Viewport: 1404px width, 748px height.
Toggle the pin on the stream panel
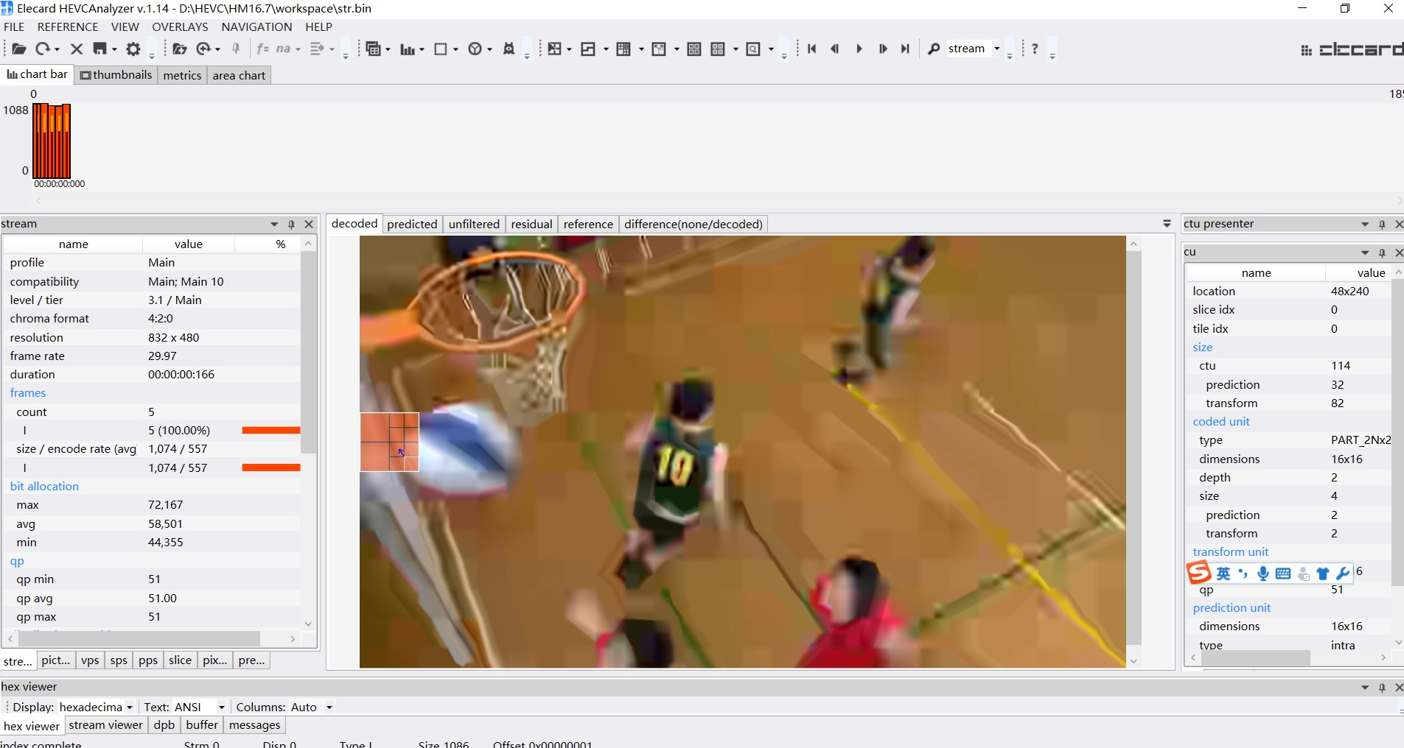pos(291,225)
